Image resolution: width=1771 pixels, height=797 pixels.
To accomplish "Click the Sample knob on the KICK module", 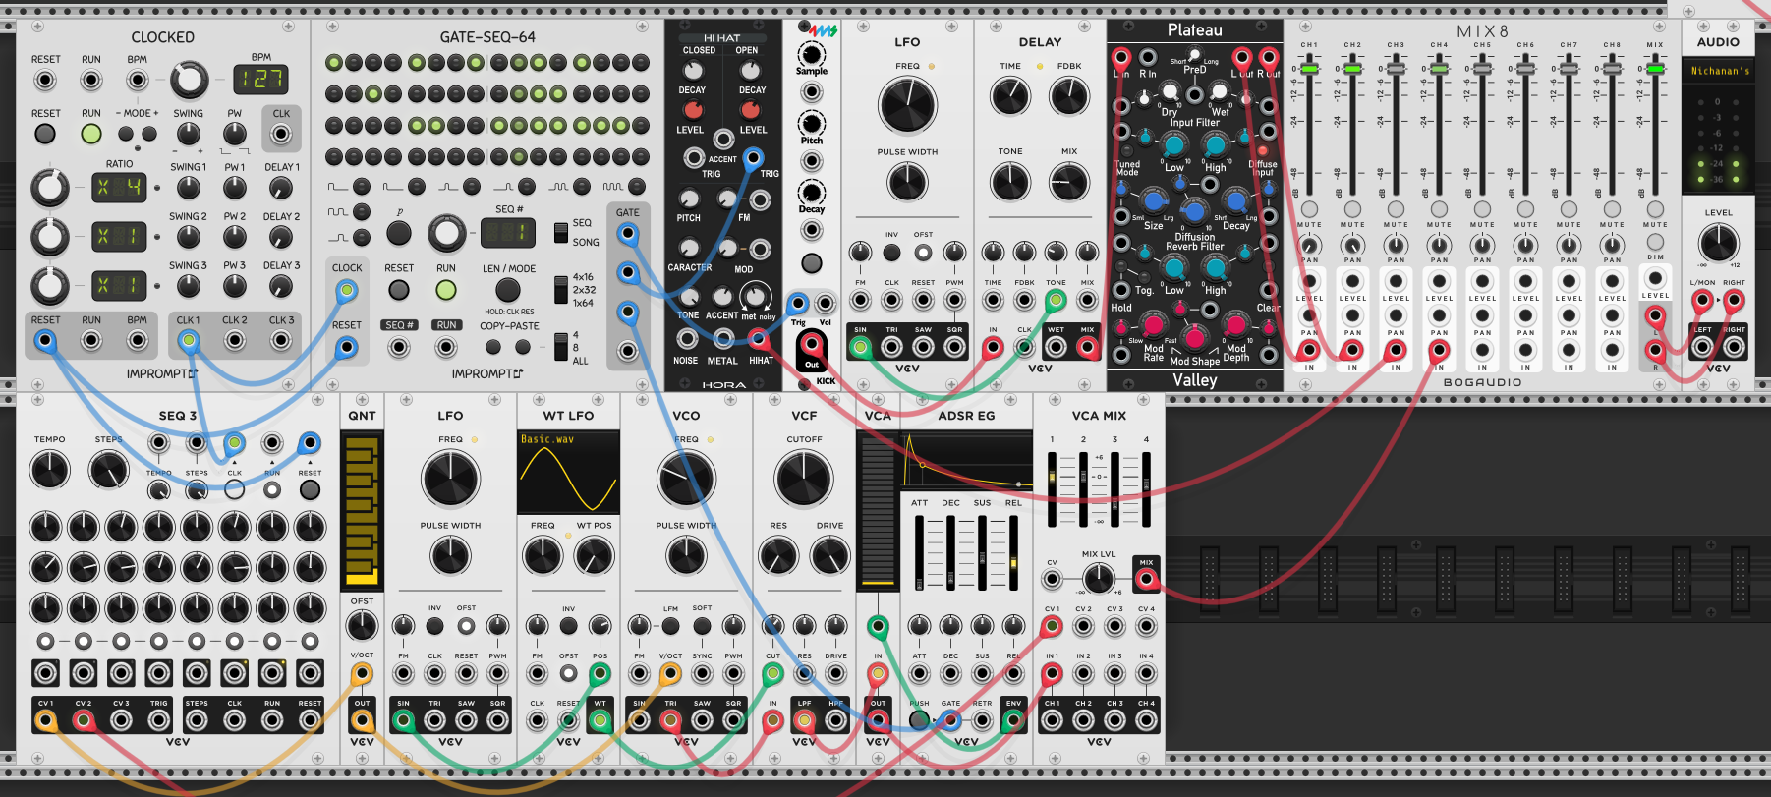I will click(812, 53).
